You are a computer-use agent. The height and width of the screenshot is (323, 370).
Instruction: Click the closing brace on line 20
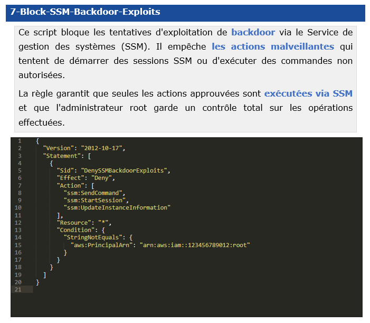tap(38, 282)
